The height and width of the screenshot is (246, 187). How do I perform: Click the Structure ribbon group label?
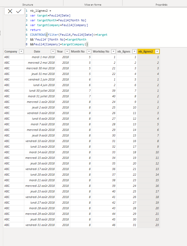[28, 5]
